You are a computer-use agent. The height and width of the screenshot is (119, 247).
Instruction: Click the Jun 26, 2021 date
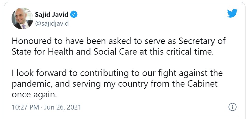[x=62, y=107]
